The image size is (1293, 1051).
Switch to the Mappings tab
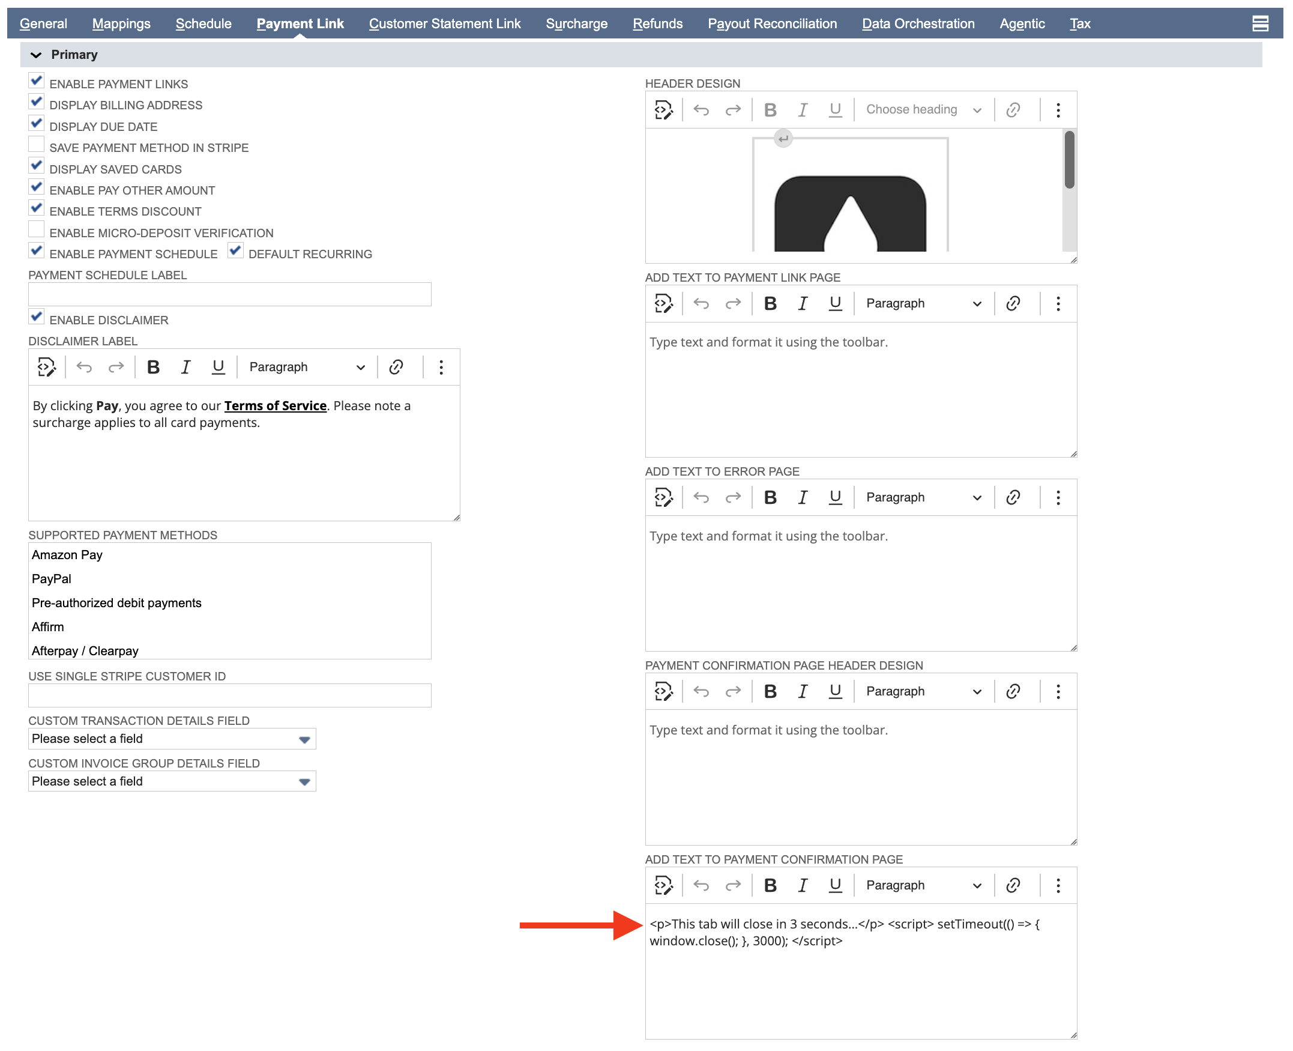coord(121,23)
